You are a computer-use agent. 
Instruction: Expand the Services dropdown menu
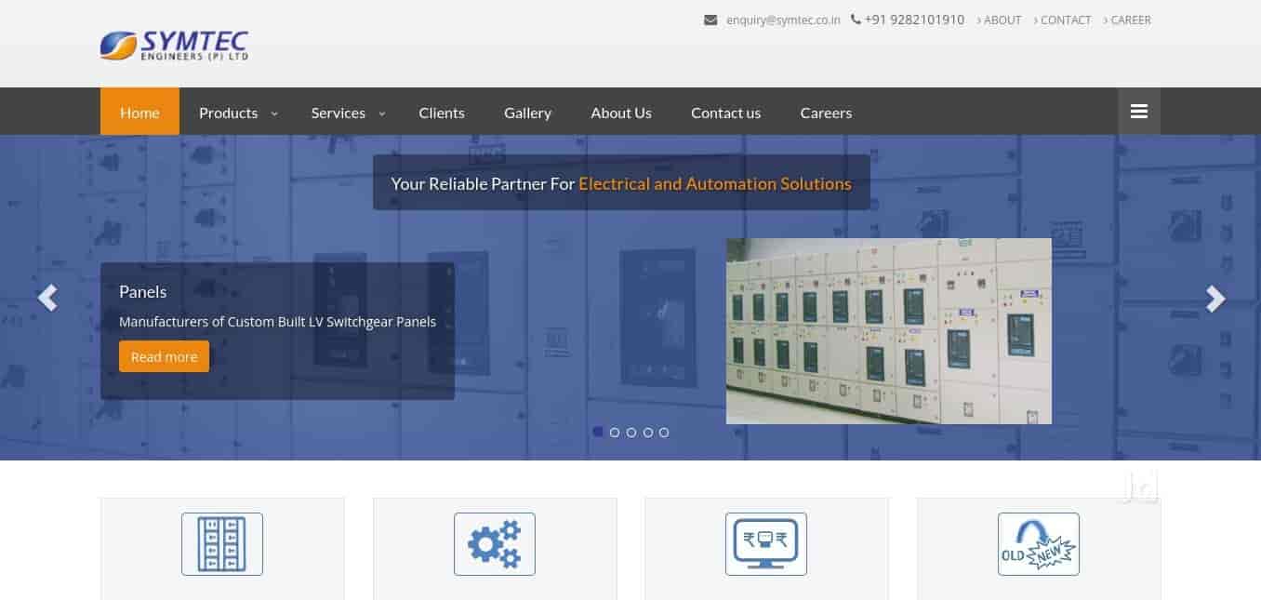click(347, 113)
